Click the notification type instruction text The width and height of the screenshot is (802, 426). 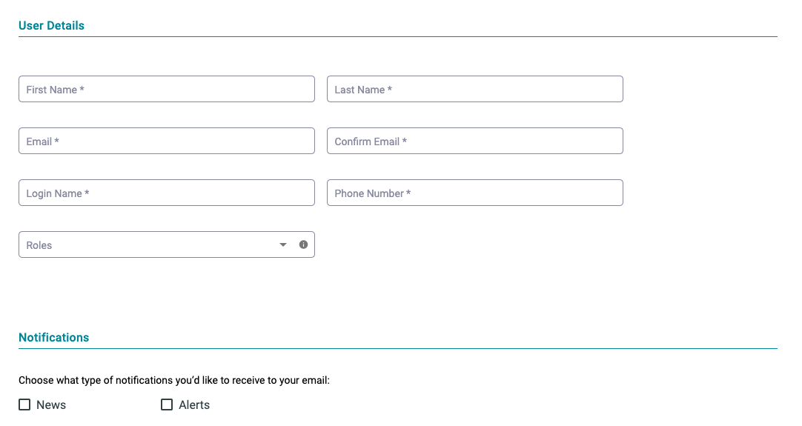(174, 381)
